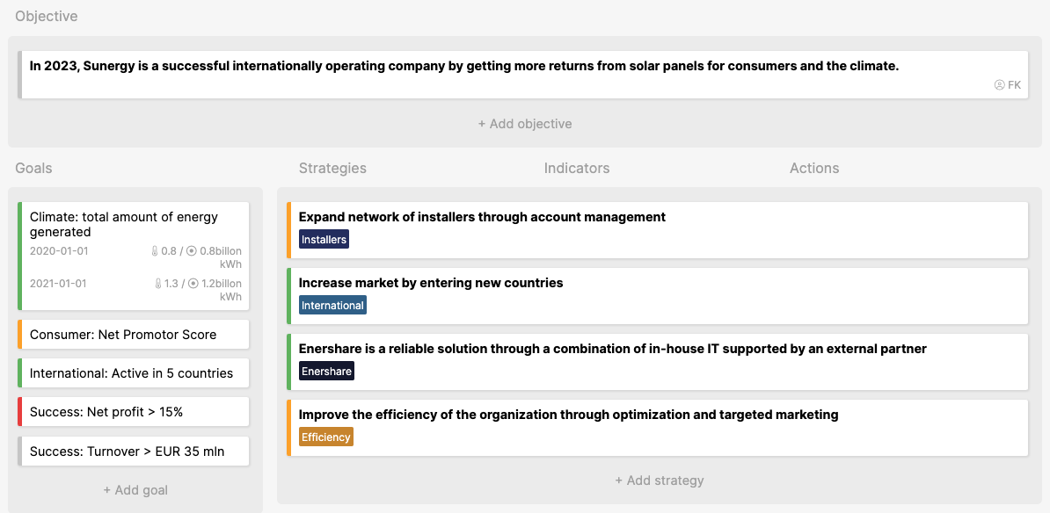Select the International tag label

(x=332, y=305)
